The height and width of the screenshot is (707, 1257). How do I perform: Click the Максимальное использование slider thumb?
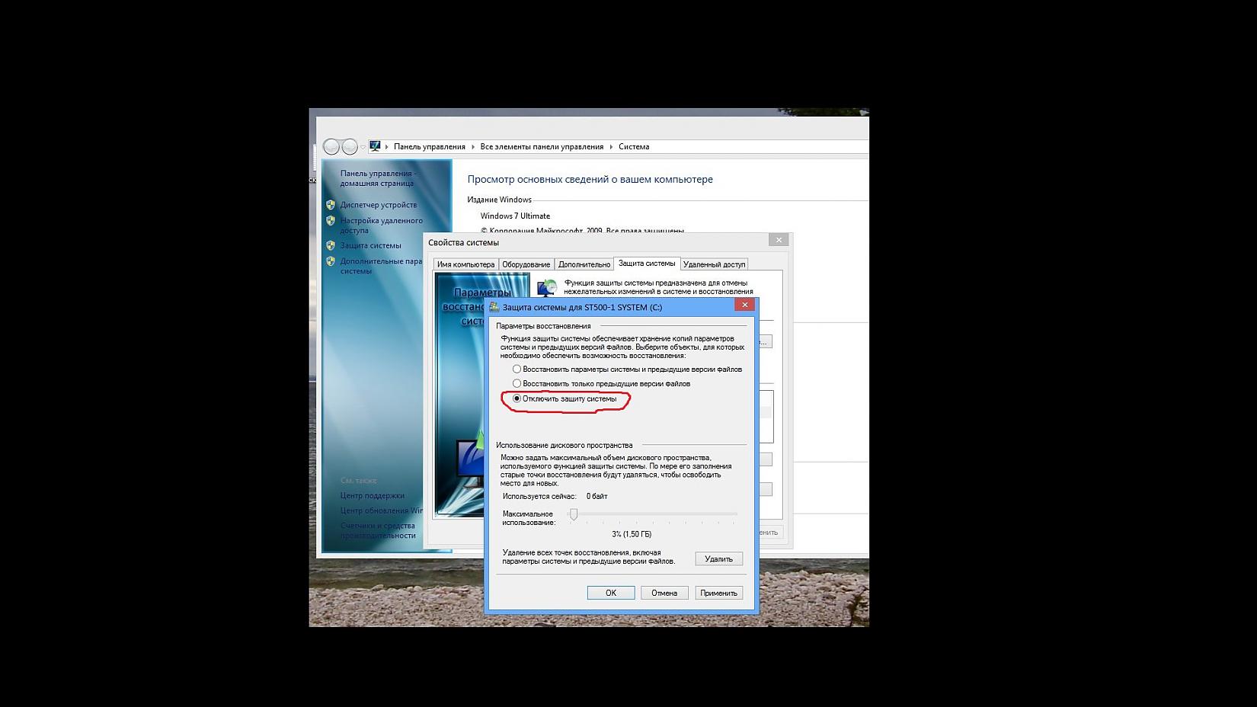pos(574,515)
